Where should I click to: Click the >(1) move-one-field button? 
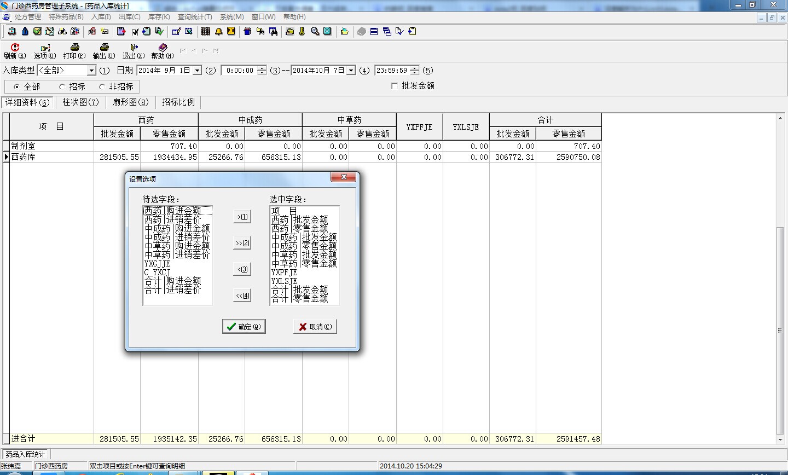tap(242, 217)
